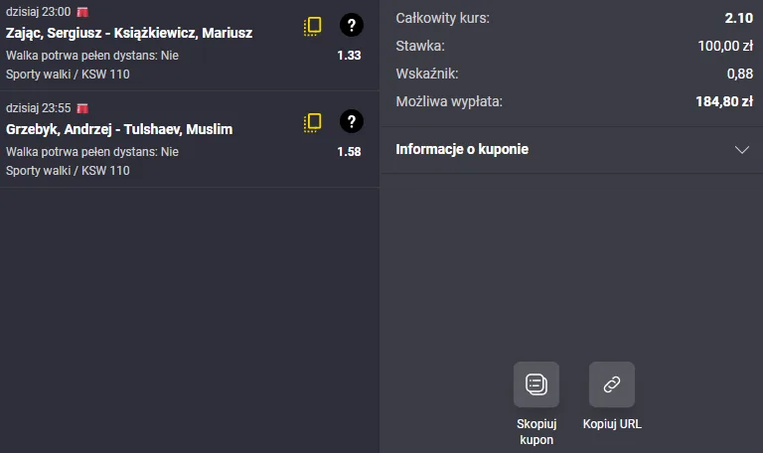Viewport: 763px width, 453px height.
Task: Click the first Sporty walki / KSW 110 category
Action: click(x=68, y=75)
